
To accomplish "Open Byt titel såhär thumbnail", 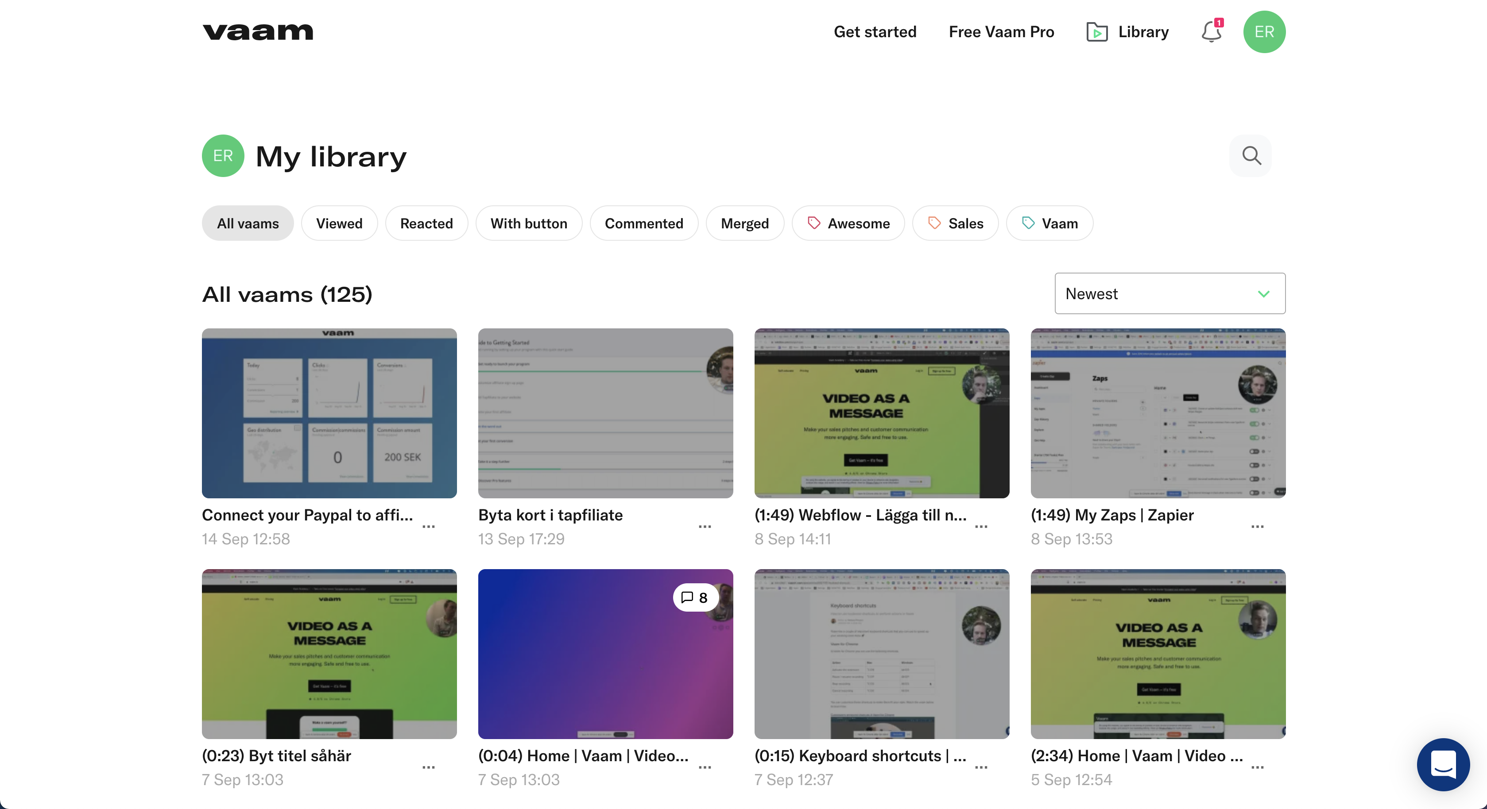I will (x=329, y=654).
